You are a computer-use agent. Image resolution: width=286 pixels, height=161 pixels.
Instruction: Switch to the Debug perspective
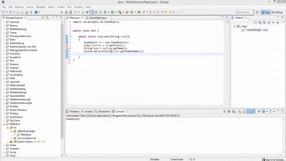(x=277, y=12)
